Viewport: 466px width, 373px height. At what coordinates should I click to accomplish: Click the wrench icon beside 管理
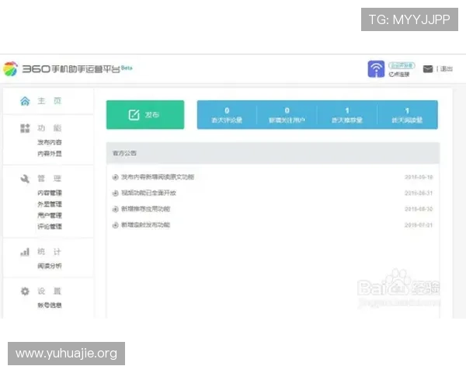[25, 179]
